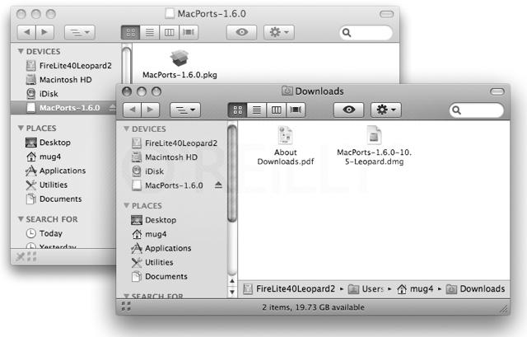Open Applications in Downloads window sidebar

point(161,249)
